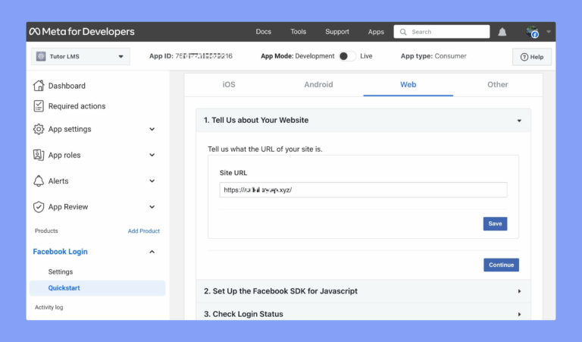
Task: Open the profile avatar menu
Action: (x=533, y=32)
